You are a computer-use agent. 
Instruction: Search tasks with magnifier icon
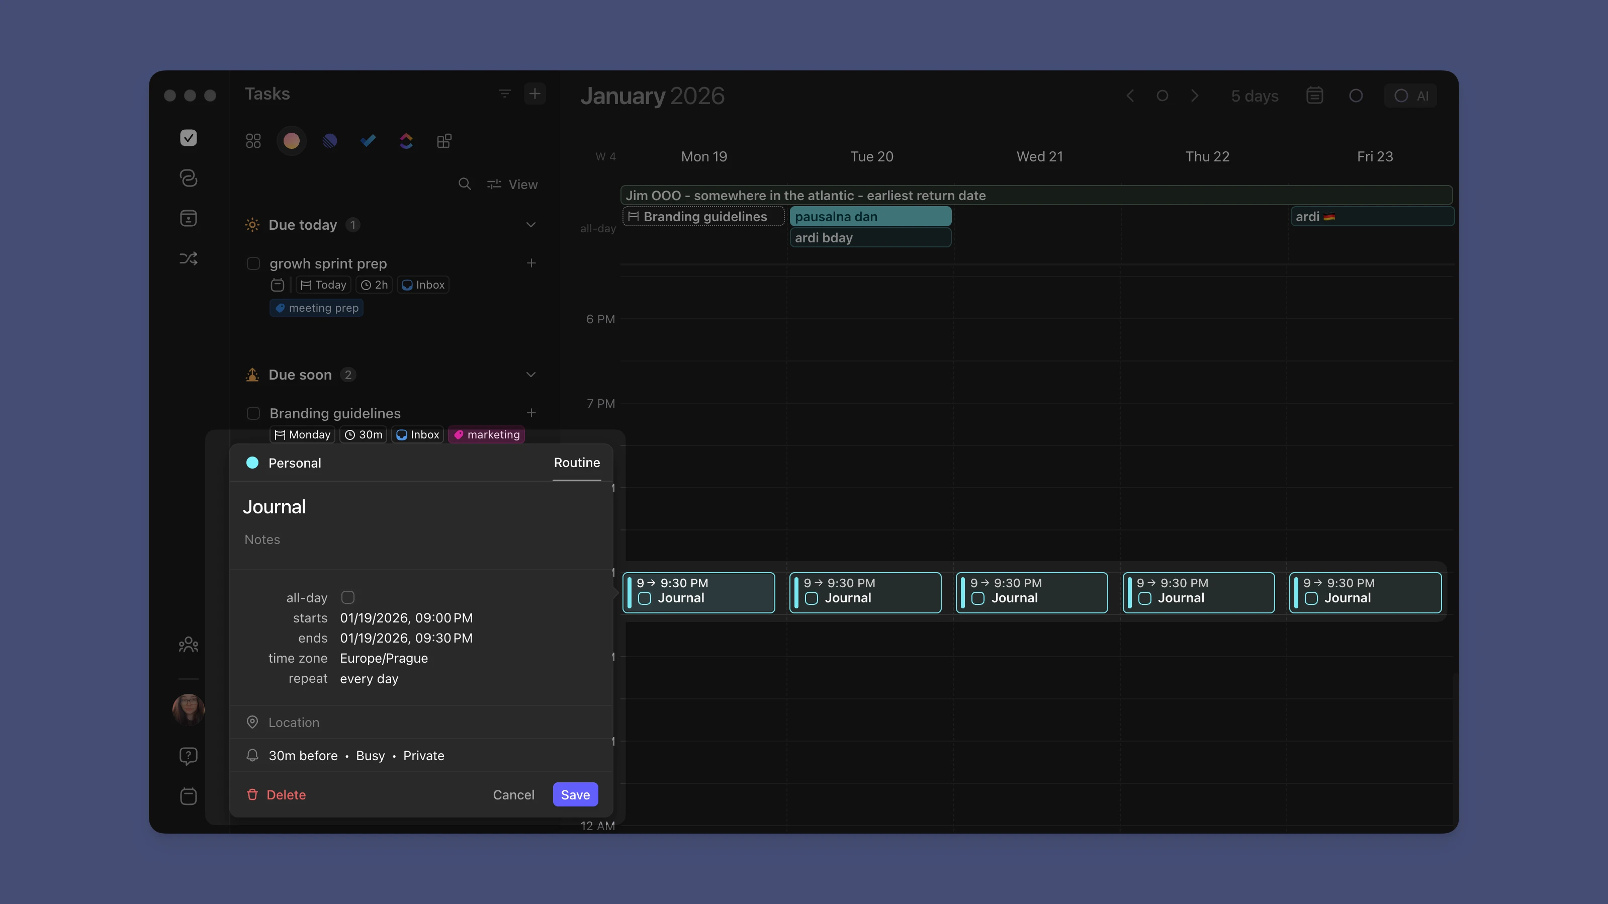[465, 184]
